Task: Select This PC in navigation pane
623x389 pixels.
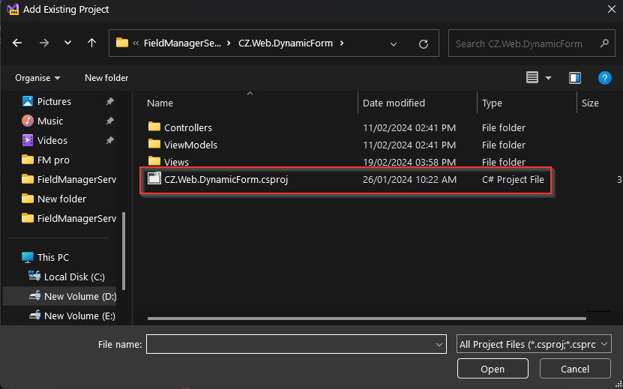Action: point(52,258)
